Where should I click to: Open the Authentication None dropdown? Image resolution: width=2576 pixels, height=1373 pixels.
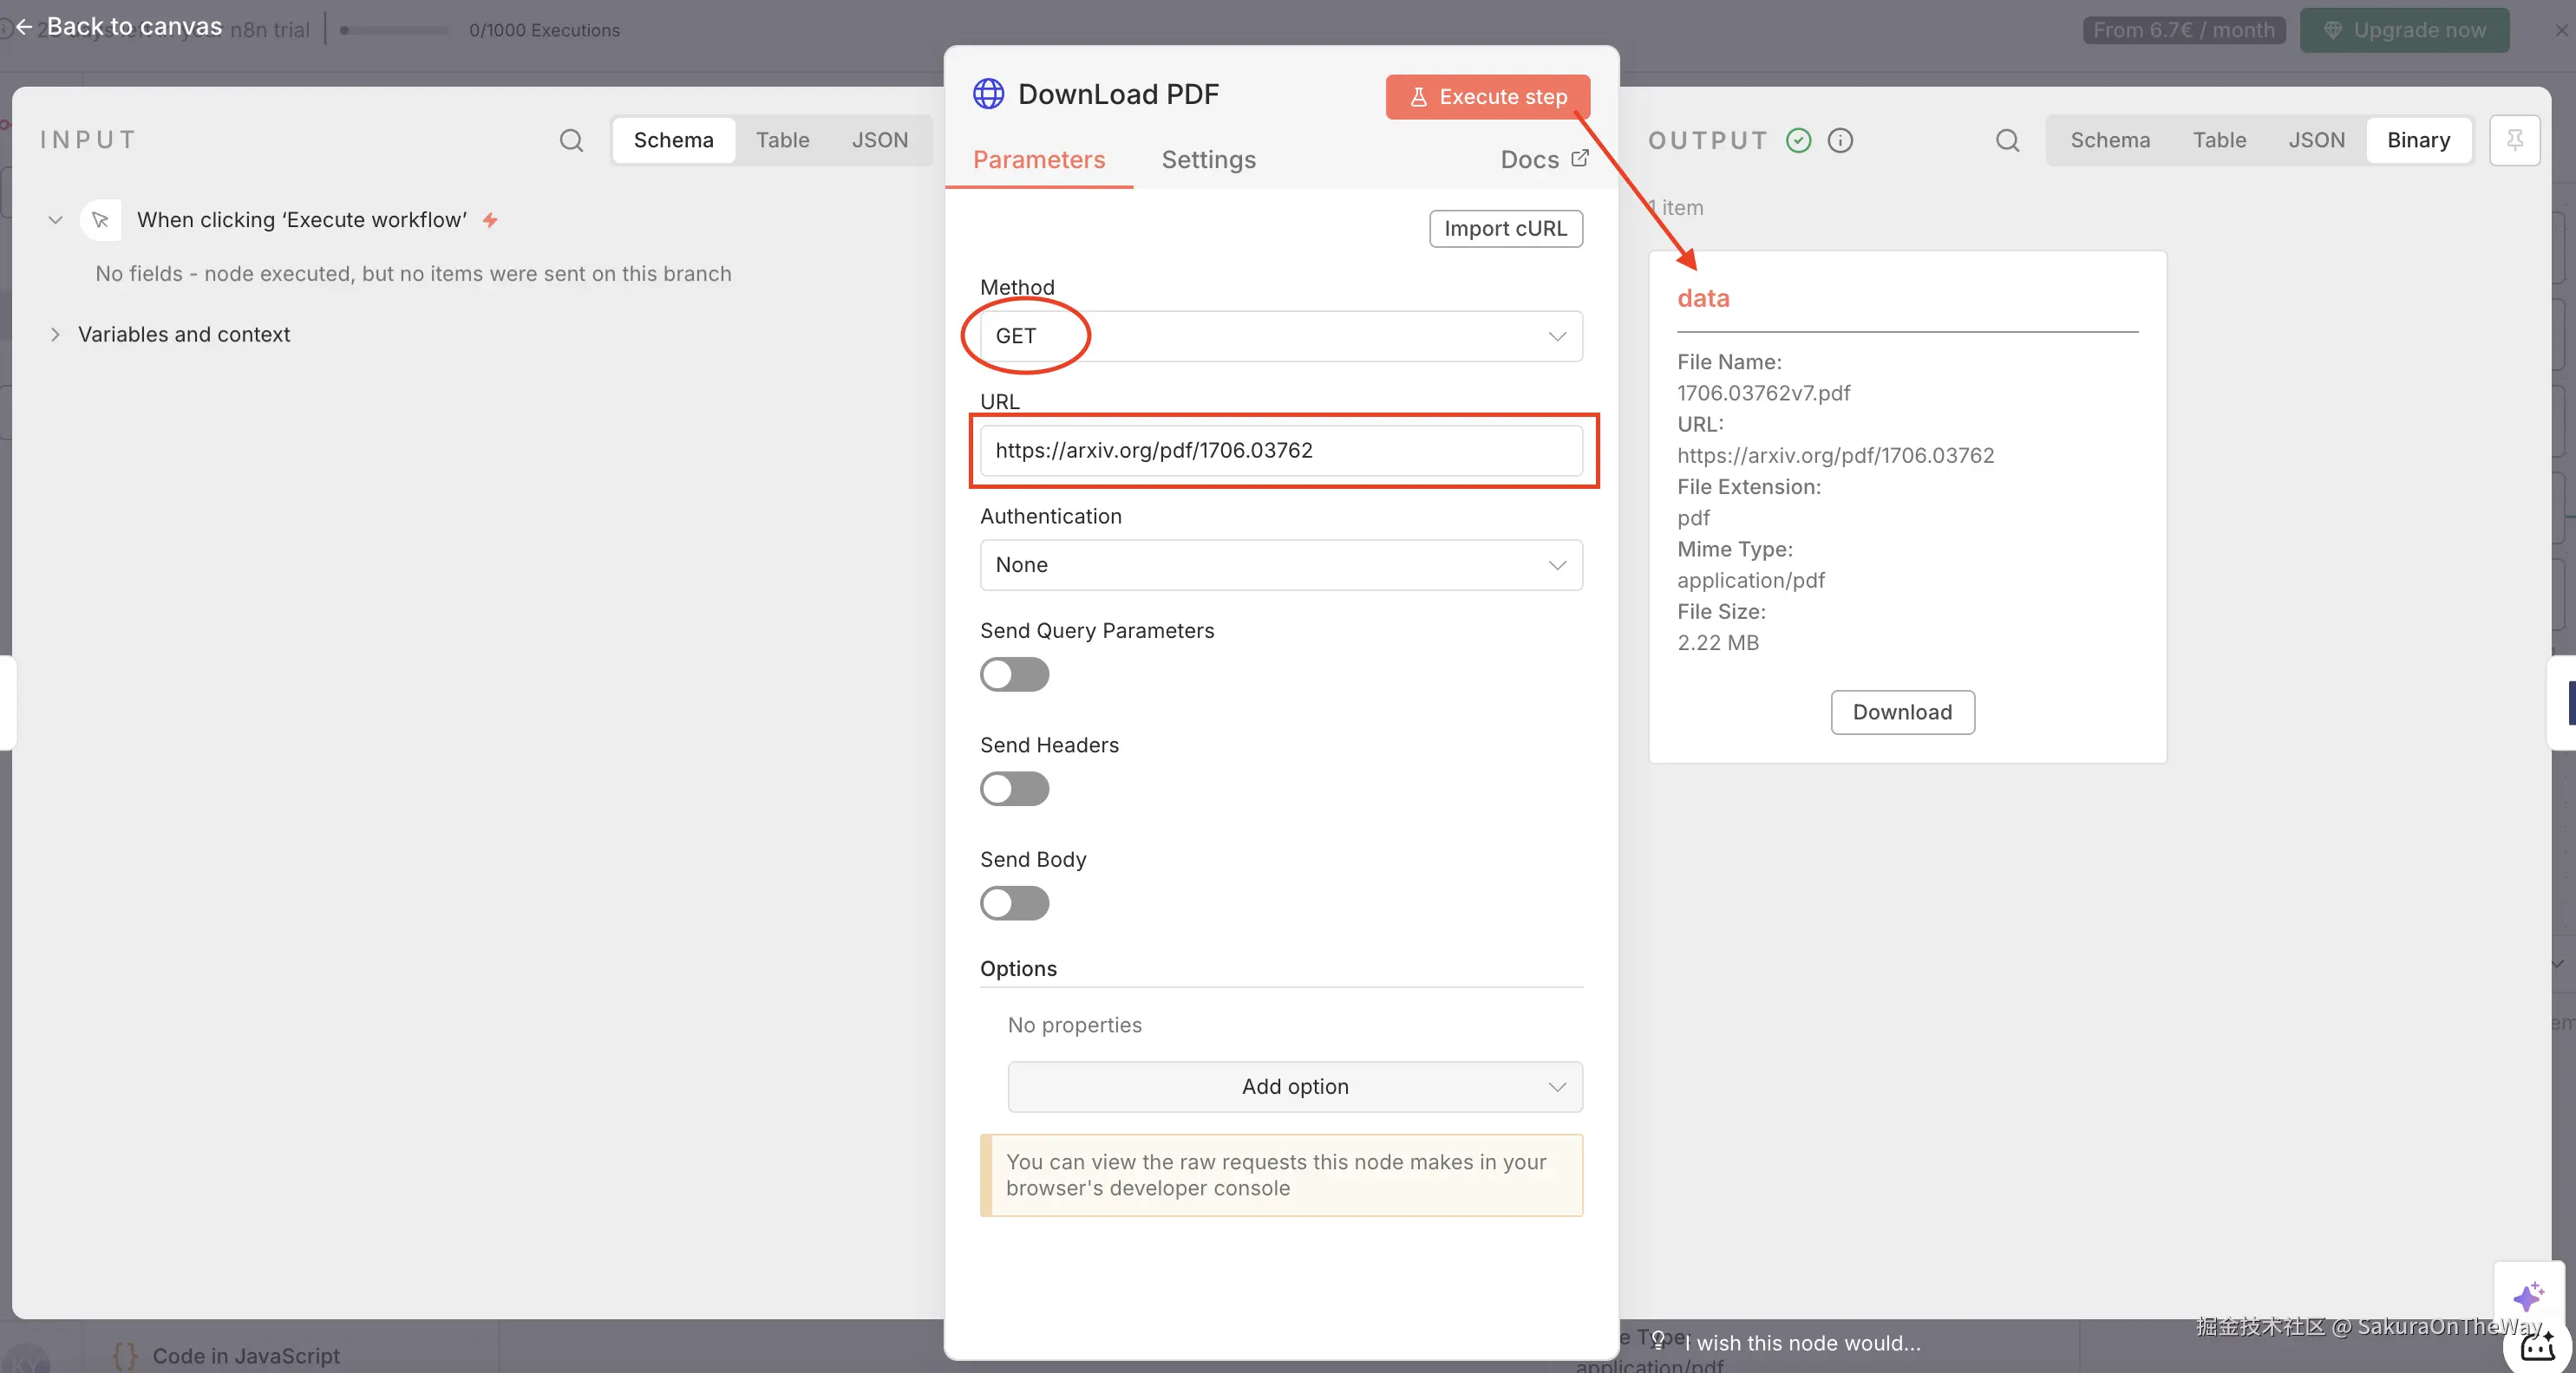click(1280, 564)
